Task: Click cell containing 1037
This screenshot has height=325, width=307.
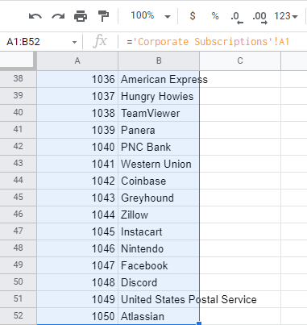Action: [77, 96]
